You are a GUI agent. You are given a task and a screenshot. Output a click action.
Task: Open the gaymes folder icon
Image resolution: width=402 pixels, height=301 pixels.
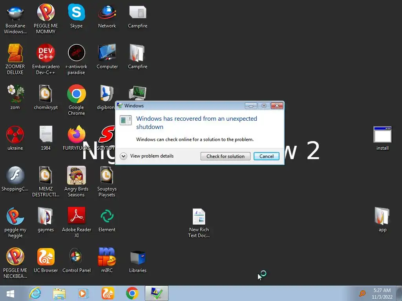click(x=46, y=219)
